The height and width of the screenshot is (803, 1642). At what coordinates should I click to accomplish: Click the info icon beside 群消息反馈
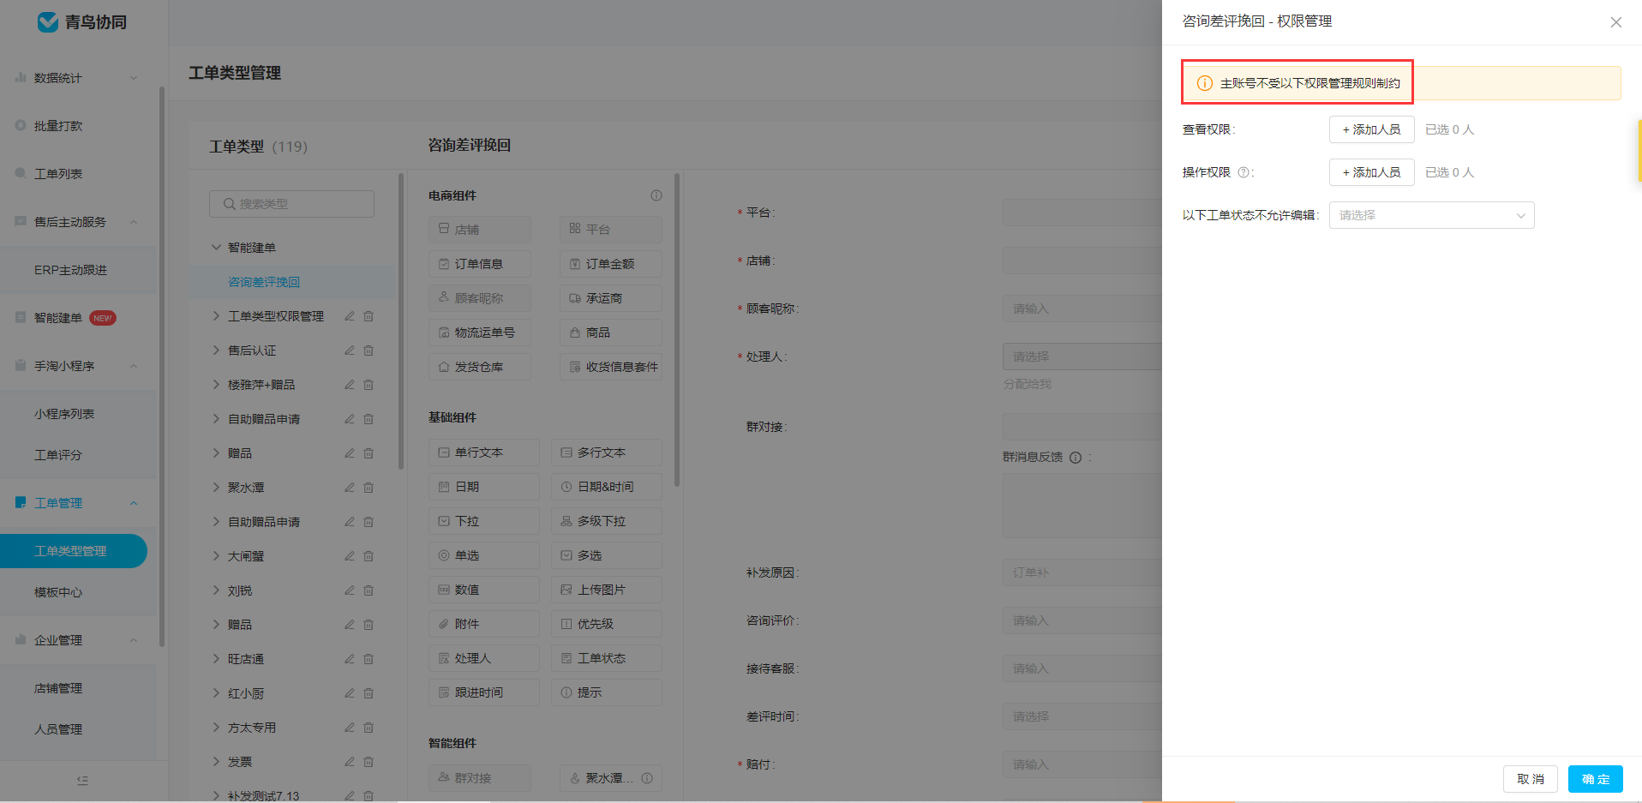point(1076,458)
